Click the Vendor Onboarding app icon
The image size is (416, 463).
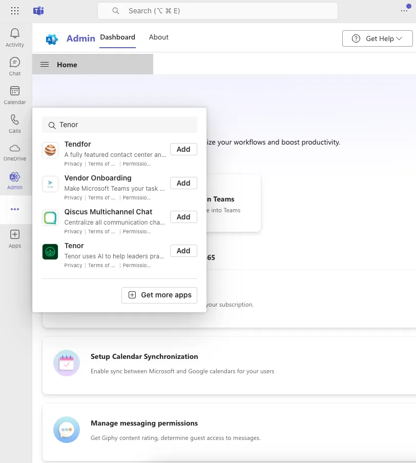(x=50, y=184)
